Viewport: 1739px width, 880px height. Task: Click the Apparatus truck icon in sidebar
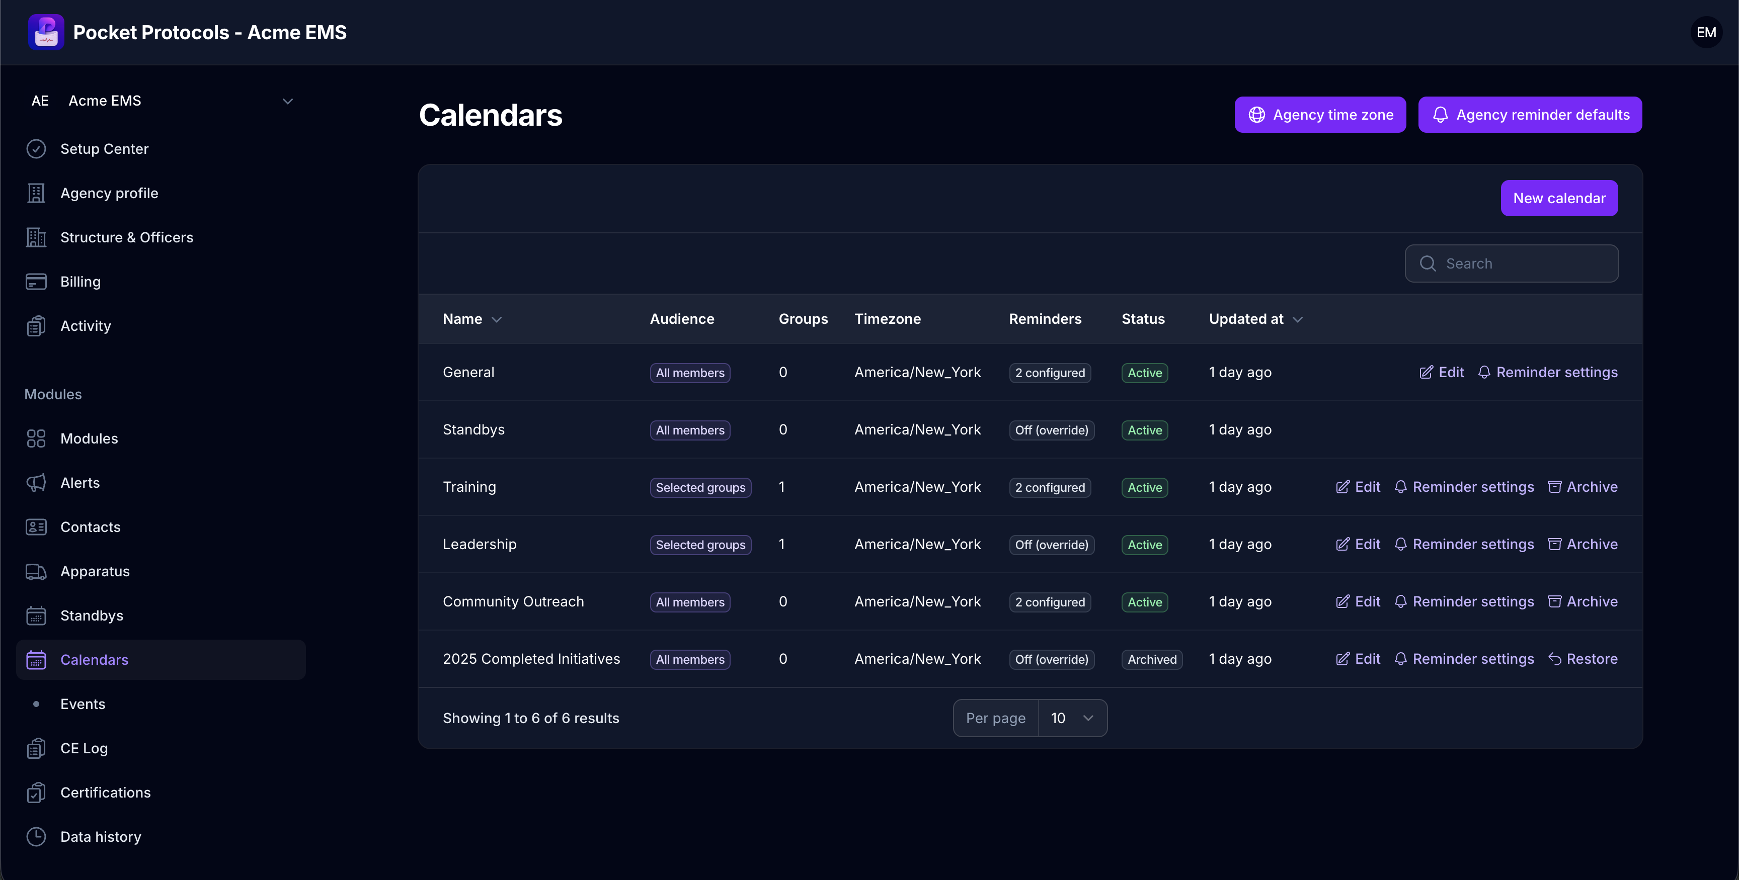[36, 571]
